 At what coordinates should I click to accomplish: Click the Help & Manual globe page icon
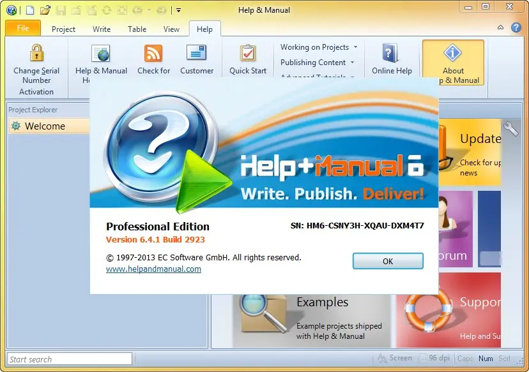coord(101,53)
